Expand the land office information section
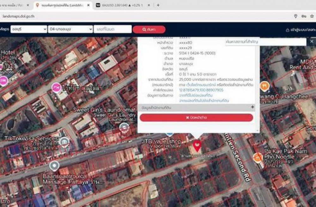 pos(252,107)
